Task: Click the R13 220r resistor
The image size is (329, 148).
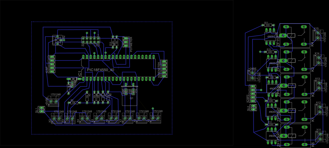Action: tap(271, 101)
